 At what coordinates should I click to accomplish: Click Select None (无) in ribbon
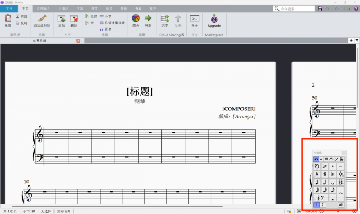[x=89, y=23]
